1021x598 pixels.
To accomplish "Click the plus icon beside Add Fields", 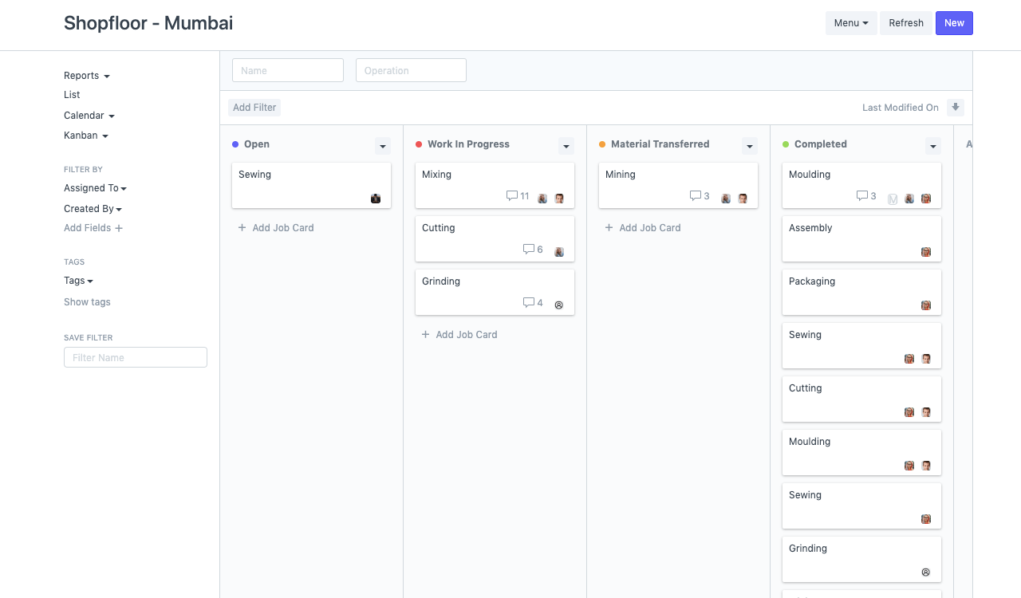I will pos(119,228).
